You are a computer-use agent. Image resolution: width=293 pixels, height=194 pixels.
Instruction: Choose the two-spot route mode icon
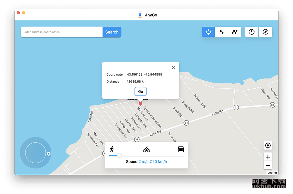222,32
